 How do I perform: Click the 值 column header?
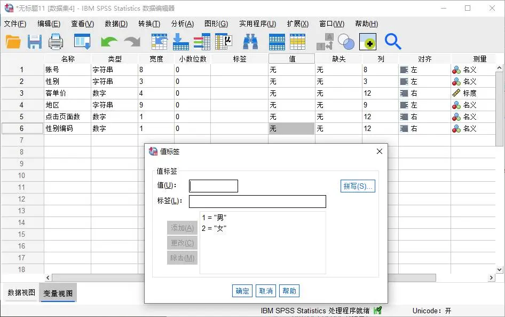coord(292,59)
